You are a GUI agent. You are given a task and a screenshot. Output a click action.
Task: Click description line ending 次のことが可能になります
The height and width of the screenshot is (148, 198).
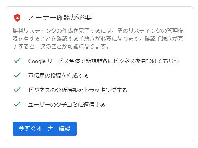pyautogui.click(x=61, y=46)
